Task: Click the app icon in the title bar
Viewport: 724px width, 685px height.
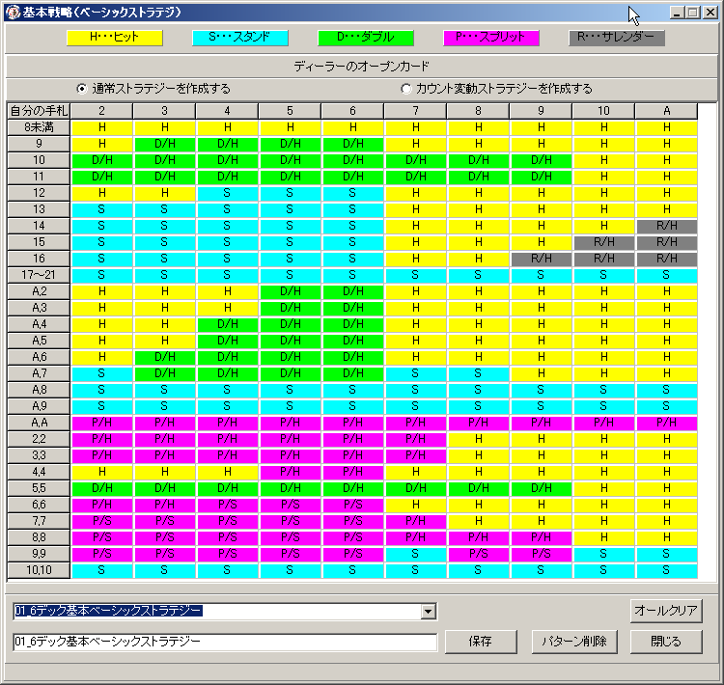Action: pos(13,13)
